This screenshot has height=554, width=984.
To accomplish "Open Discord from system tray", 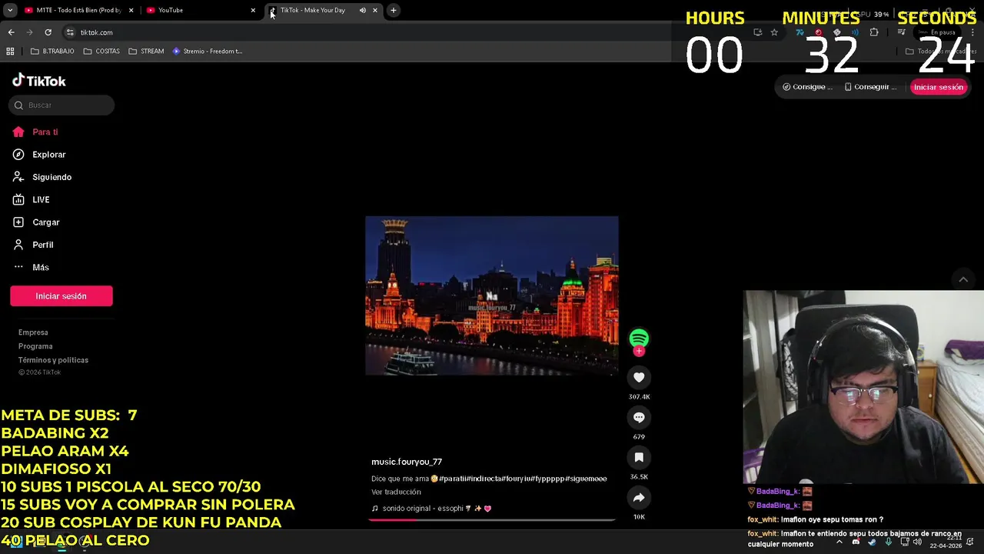I will [856, 542].
